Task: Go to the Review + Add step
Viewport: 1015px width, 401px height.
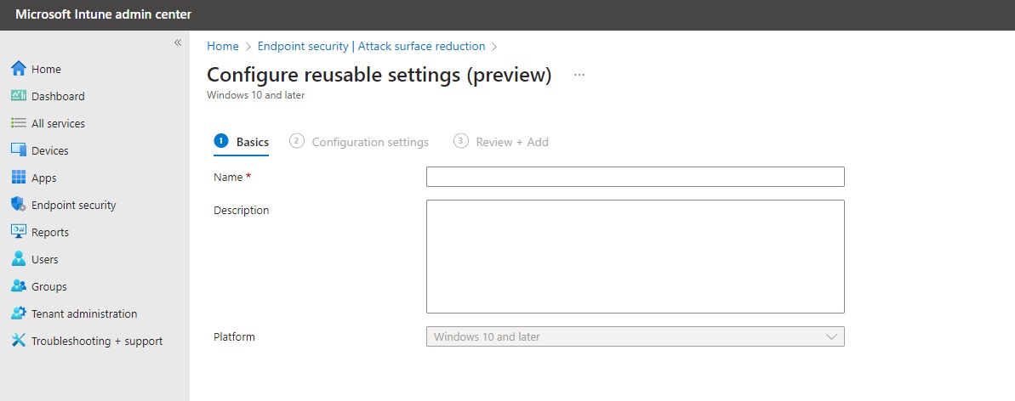Action: tap(501, 142)
